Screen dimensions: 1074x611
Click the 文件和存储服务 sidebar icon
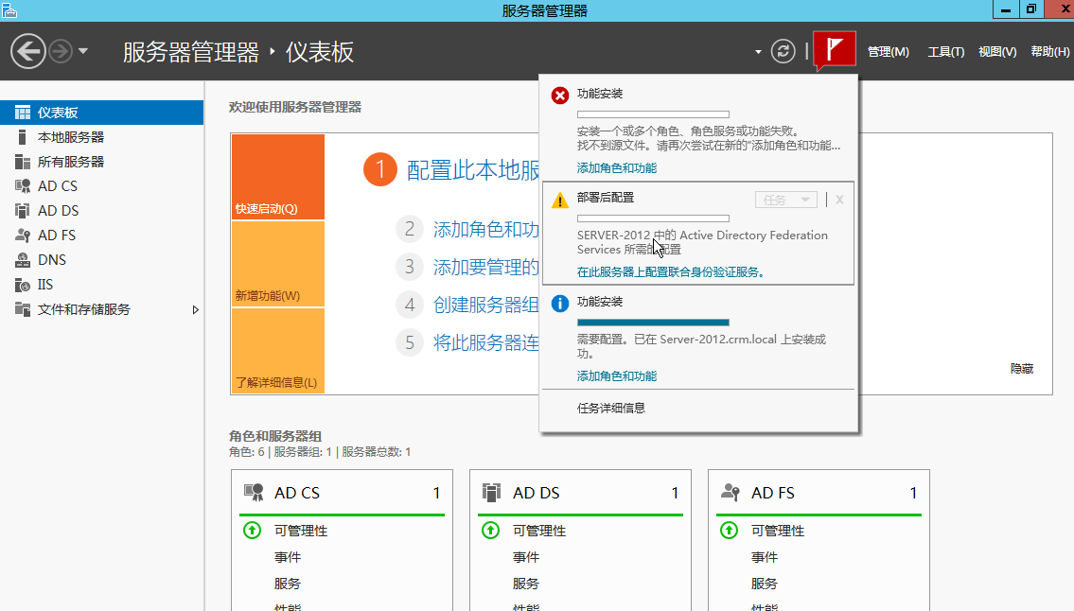pyautogui.click(x=23, y=309)
